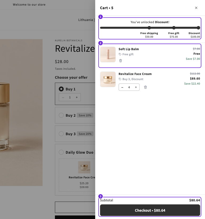Decrease Face Cream quantity in cart

pyautogui.click(x=122, y=87)
